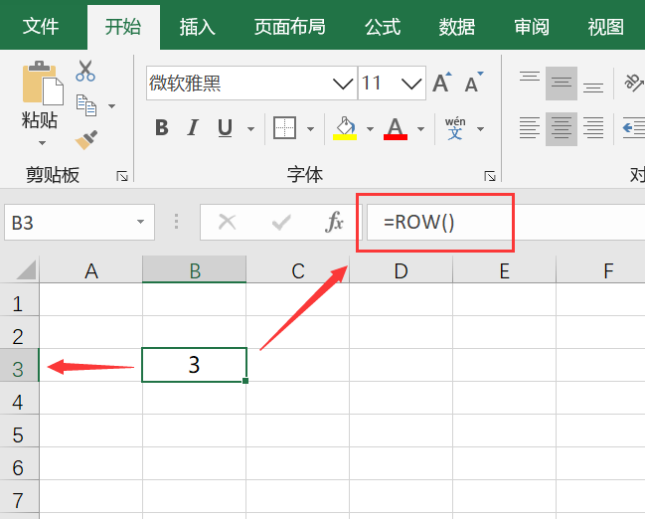The image size is (645, 519).
Task: Select column B header
Action: pyautogui.click(x=194, y=270)
